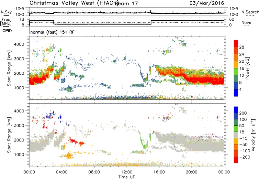
Task: Click the 24 value on power colorbar
Action: (242, 54)
